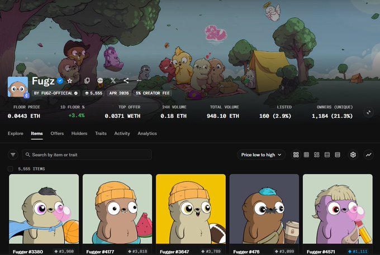Open Fugger #3647 item card
The width and height of the screenshot is (380, 255).
(191, 214)
